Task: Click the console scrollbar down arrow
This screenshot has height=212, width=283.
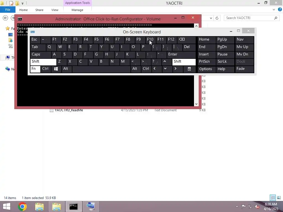Action: coord(196,104)
